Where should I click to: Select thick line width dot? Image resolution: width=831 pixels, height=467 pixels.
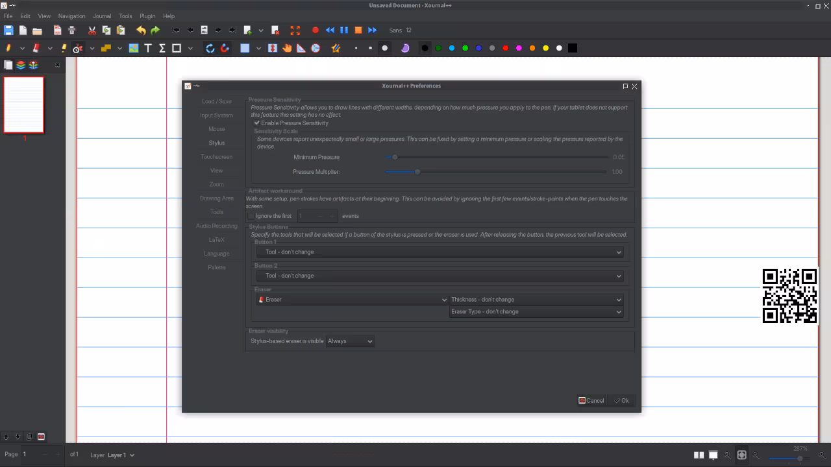(x=385, y=48)
